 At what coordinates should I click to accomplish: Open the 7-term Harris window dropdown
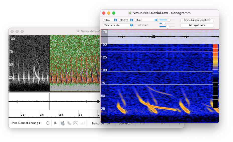coord(118,25)
